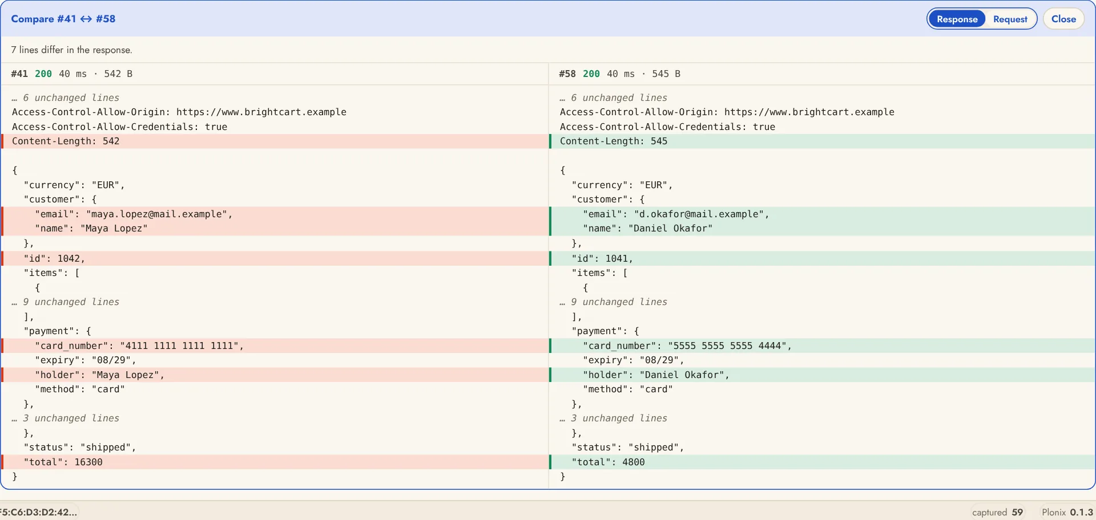This screenshot has height=520, width=1096.
Task: Click the Compare #41 ↔ #58 title
Action: point(63,19)
